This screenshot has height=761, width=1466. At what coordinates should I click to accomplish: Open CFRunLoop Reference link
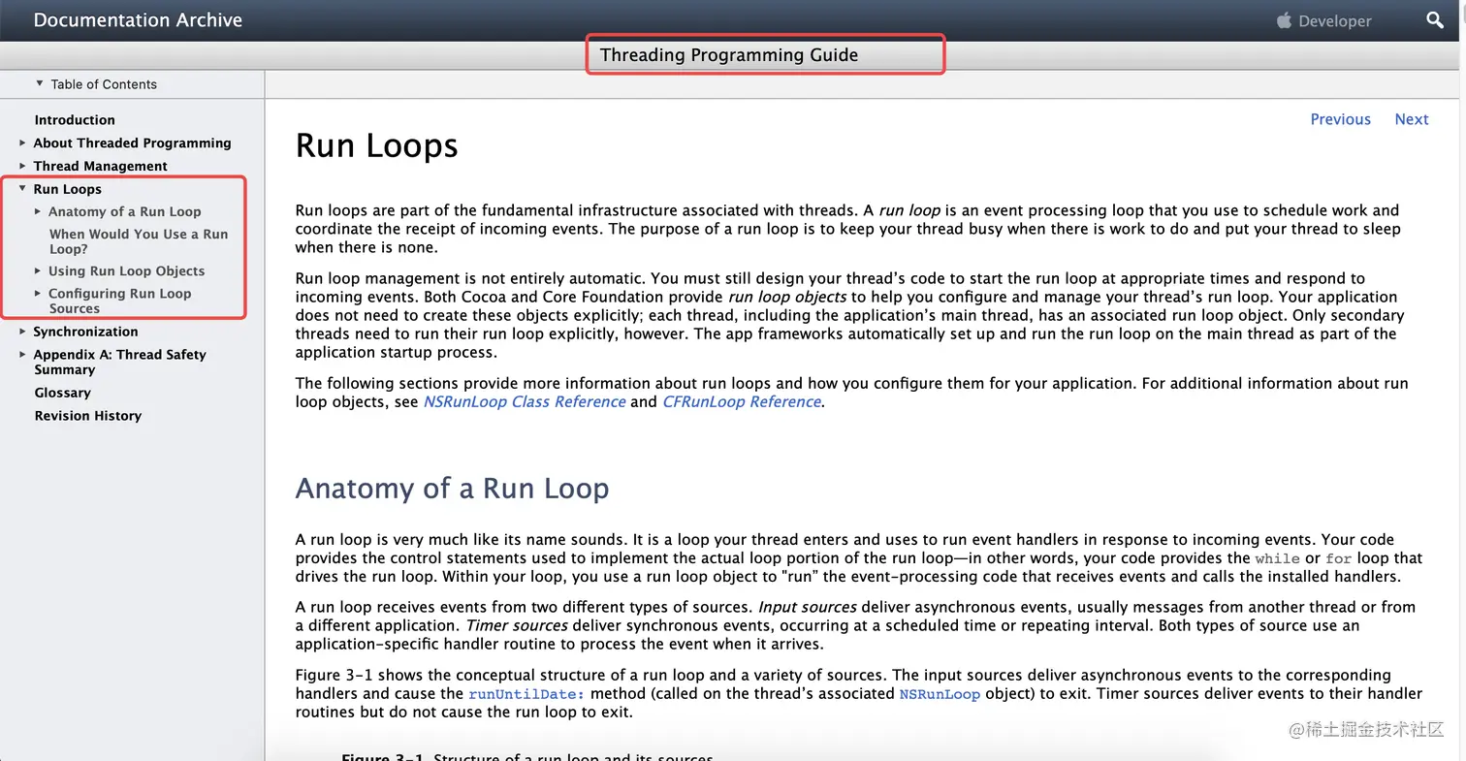pyautogui.click(x=742, y=401)
